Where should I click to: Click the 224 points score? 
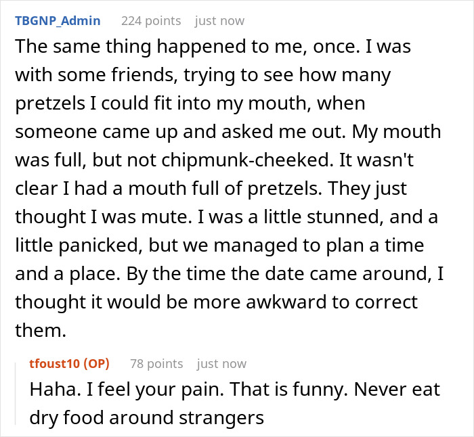coord(151,21)
